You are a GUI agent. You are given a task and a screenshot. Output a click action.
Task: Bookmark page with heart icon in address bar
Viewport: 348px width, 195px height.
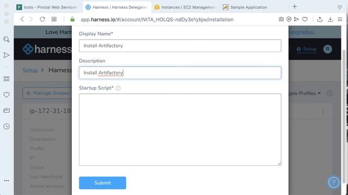tap(304, 19)
